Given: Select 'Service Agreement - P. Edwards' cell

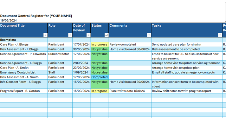Looking at the screenshot, I should pyautogui.click(x=24, y=56).
